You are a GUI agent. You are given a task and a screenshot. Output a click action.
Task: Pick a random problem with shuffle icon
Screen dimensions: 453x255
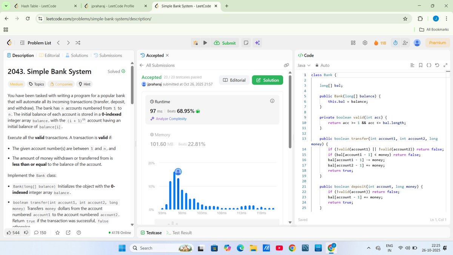coord(78,43)
